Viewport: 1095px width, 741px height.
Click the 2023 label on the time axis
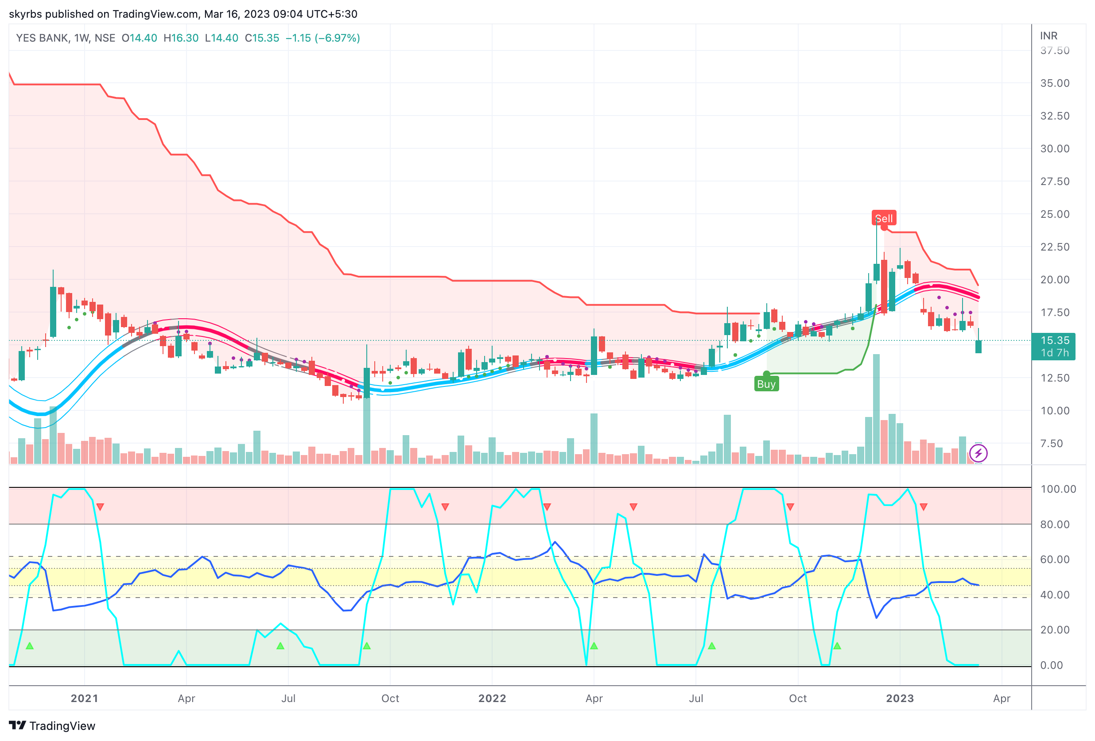[900, 698]
